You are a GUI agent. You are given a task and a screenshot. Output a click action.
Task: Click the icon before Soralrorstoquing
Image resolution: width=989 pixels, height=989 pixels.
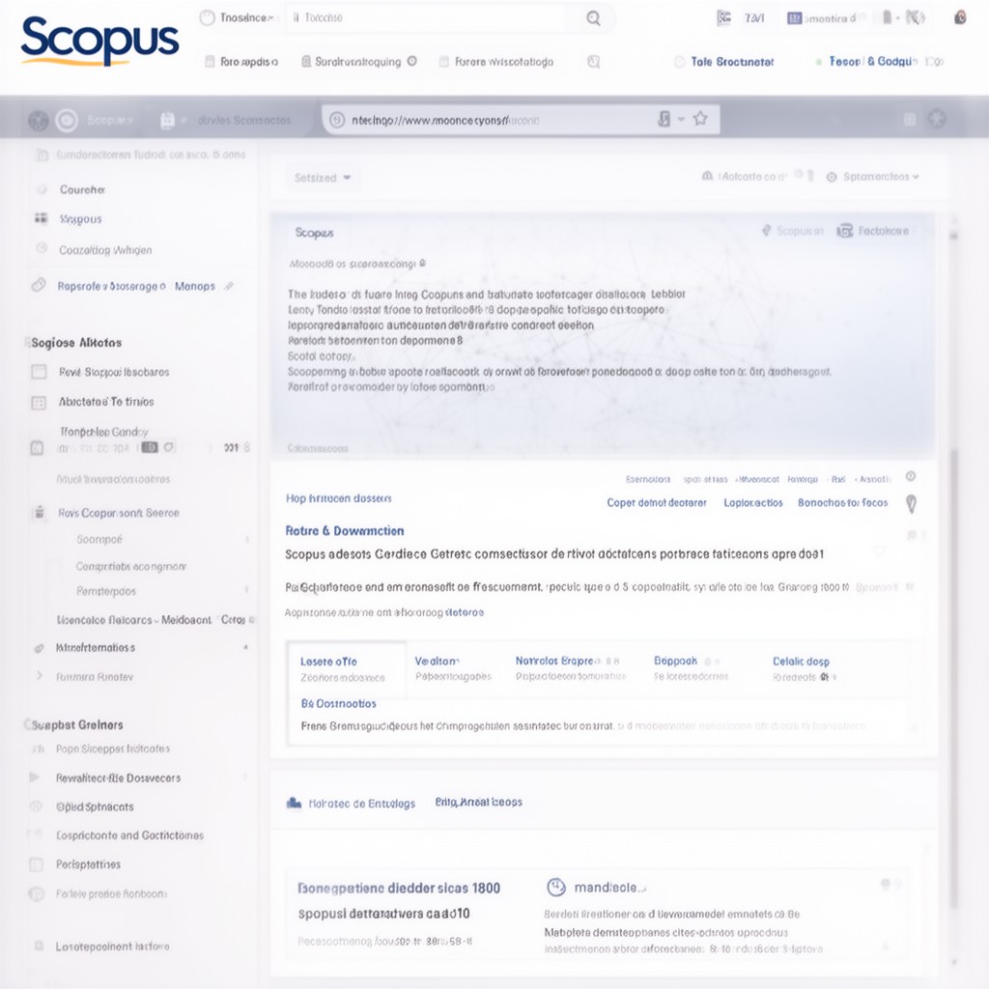click(306, 61)
